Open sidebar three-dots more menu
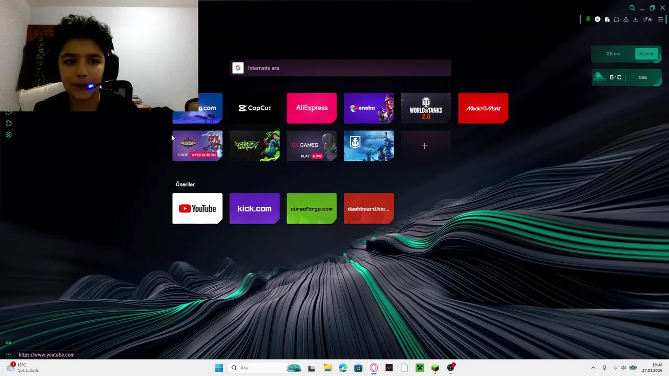Image resolution: width=669 pixels, height=376 pixels. 8,355
